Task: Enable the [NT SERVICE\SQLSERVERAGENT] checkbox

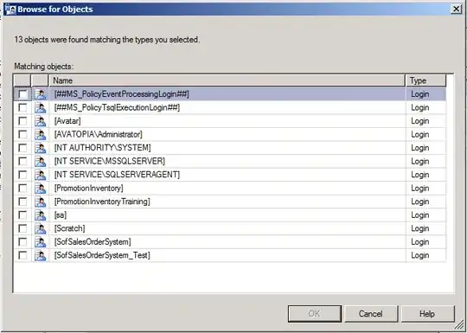Action: click(x=22, y=175)
